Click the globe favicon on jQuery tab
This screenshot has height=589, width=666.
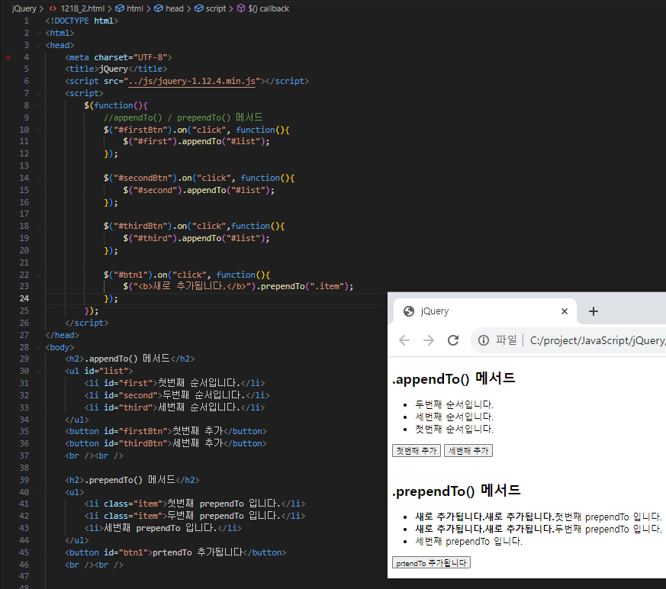click(x=409, y=311)
